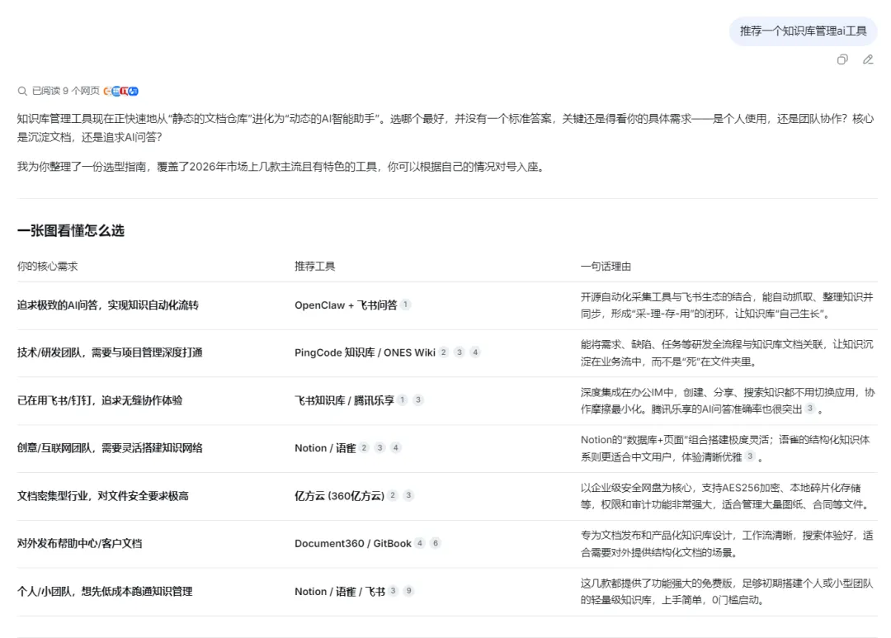The image size is (891, 638).
Task: Open citation 3 beside Notion / 语雀 / 飞书
Action: (x=393, y=592)
